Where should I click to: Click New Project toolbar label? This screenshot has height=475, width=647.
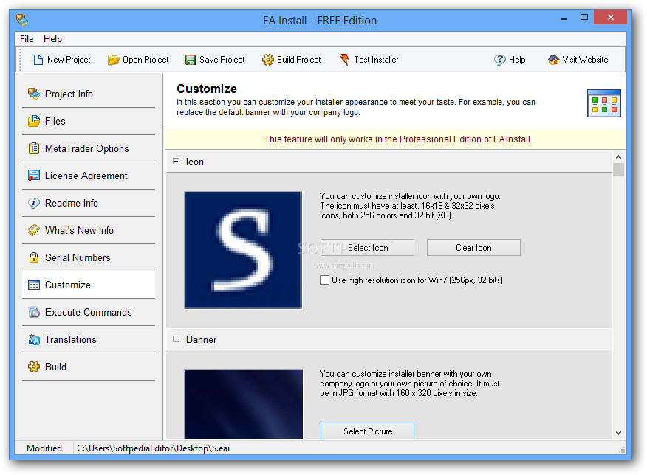69,60
